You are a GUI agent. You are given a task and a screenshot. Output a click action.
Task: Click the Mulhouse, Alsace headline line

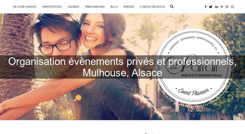[x=122, y=73]
